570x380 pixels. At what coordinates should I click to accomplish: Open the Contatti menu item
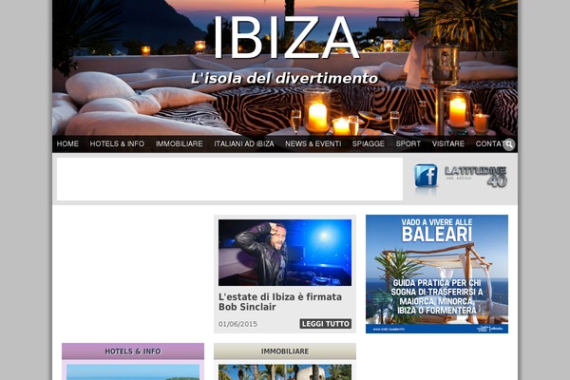coord(489,143)
